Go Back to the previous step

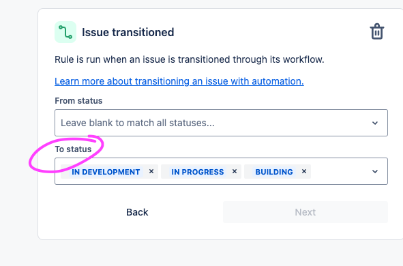137,212
